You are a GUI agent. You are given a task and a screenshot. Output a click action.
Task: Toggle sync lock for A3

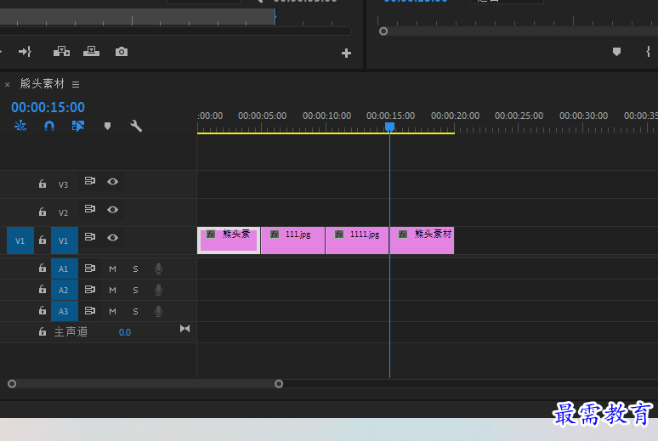point(90,311)
